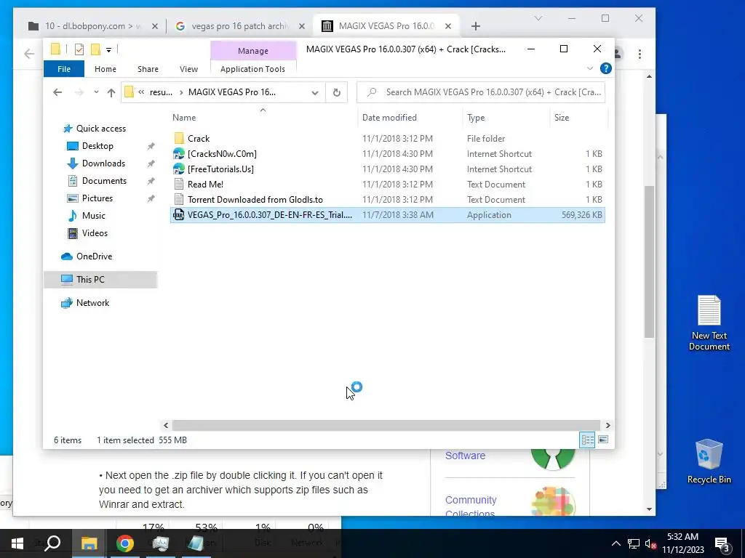Screen dimensions: 745x558
Task: Open Documents in the navigation pane
Action: click(104, 181)
